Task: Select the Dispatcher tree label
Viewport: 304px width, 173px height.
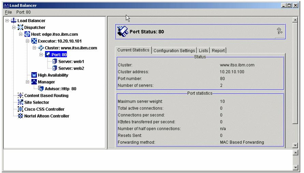Action: [35, 27]
